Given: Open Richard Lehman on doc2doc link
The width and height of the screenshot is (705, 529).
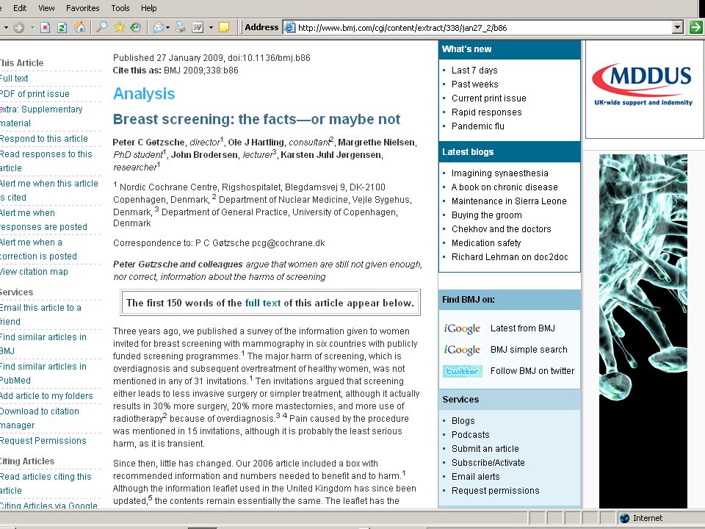Looking at the screenshot, I should coord(510,257).
